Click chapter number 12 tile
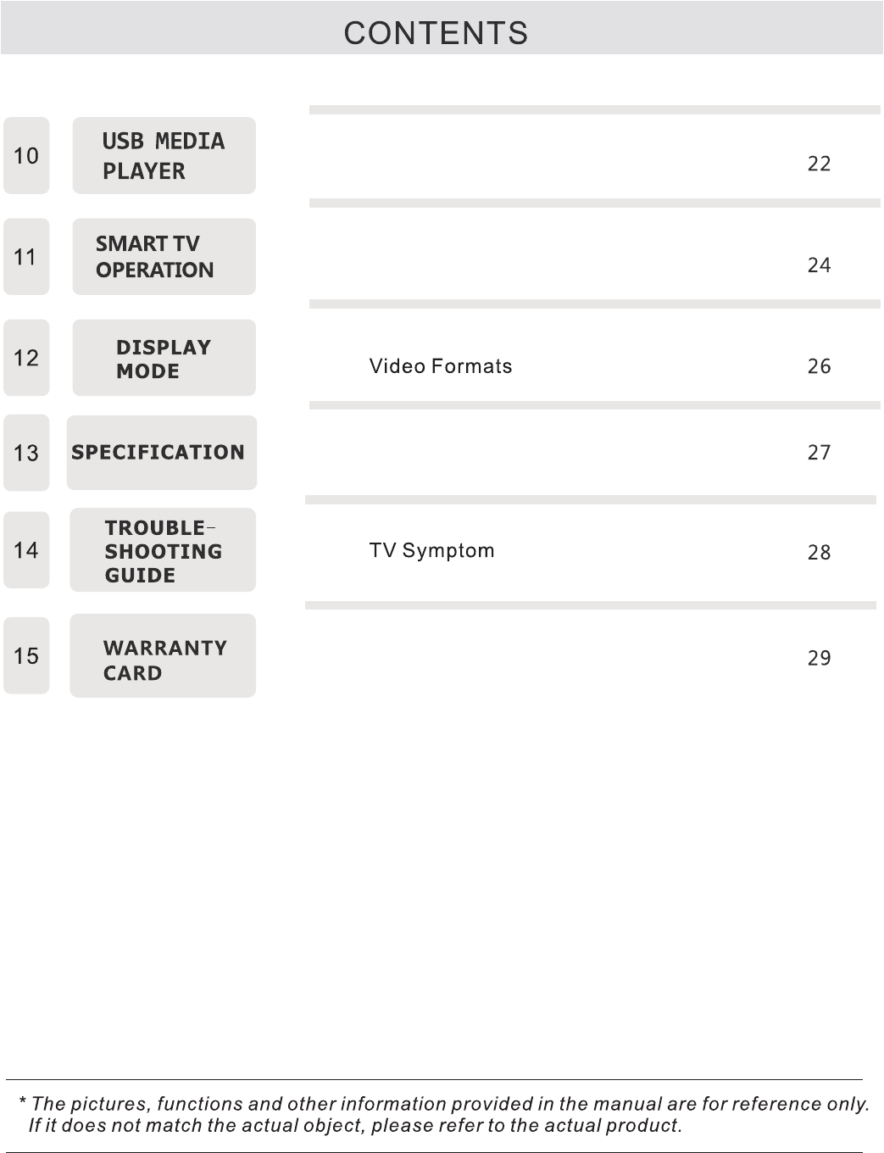884x1153 pixels. click(x=26, y=358)
